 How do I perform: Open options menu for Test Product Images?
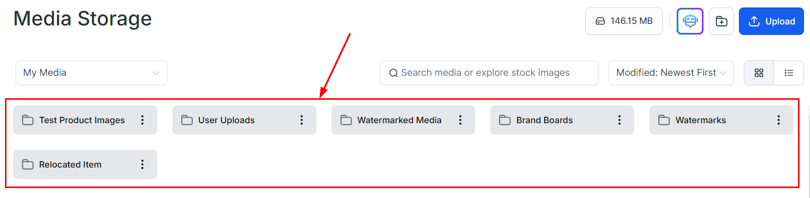(143, 120)
